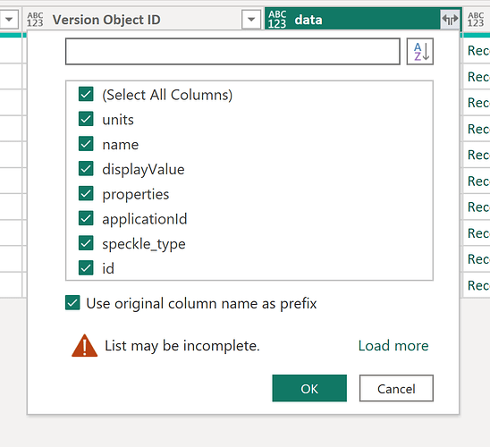490x447 pixels.
Task: Click the A-Z sort button
Action: tap(420, 52)
